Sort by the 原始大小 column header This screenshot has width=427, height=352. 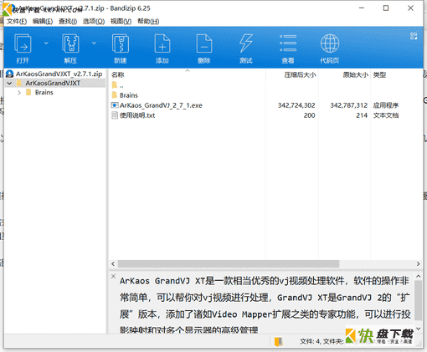point(356,74)
